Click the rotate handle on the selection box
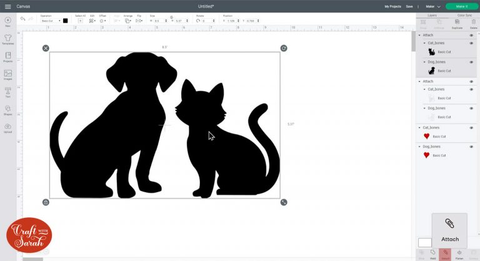The height and width of the screenshot is (261, 480). [x=284, y=48]
